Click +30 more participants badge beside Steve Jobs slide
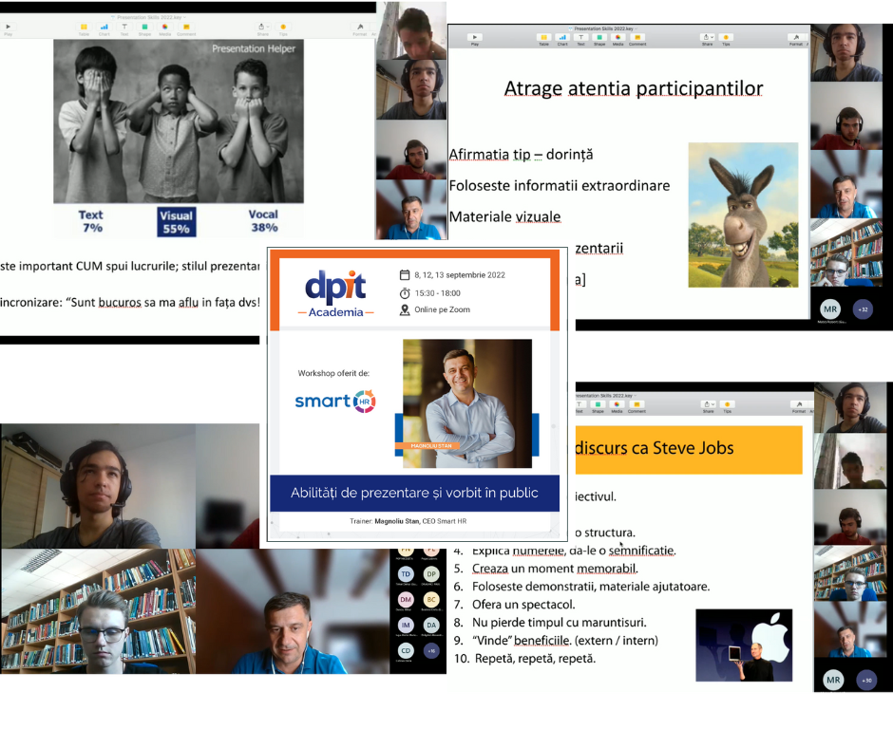893x748 pixels. pyautogui.click(x=866, y=681)
